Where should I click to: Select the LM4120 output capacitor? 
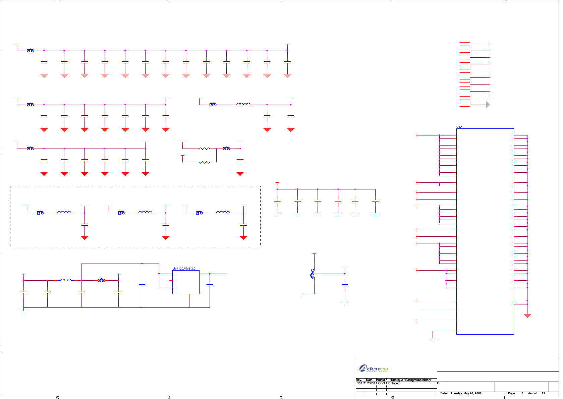pyautogui.click(x=210, y=285)
